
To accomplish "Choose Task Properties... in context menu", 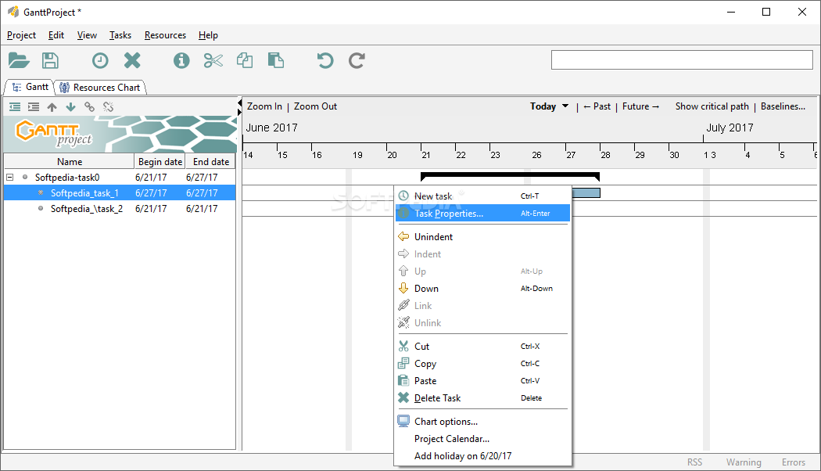I will click(x=482, y=214).
